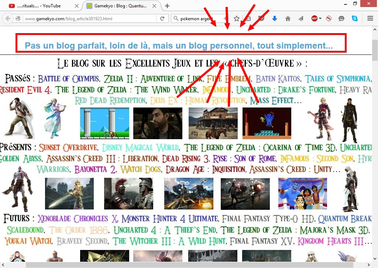Open Sunset Overdrive link

point(68,147)
